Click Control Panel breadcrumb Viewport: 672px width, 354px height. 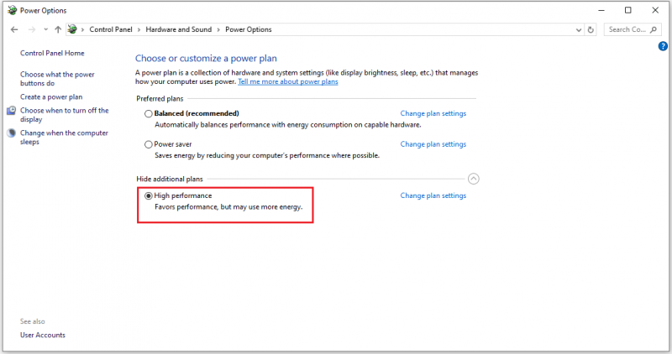pyautogui.click(x=111, y=29)
